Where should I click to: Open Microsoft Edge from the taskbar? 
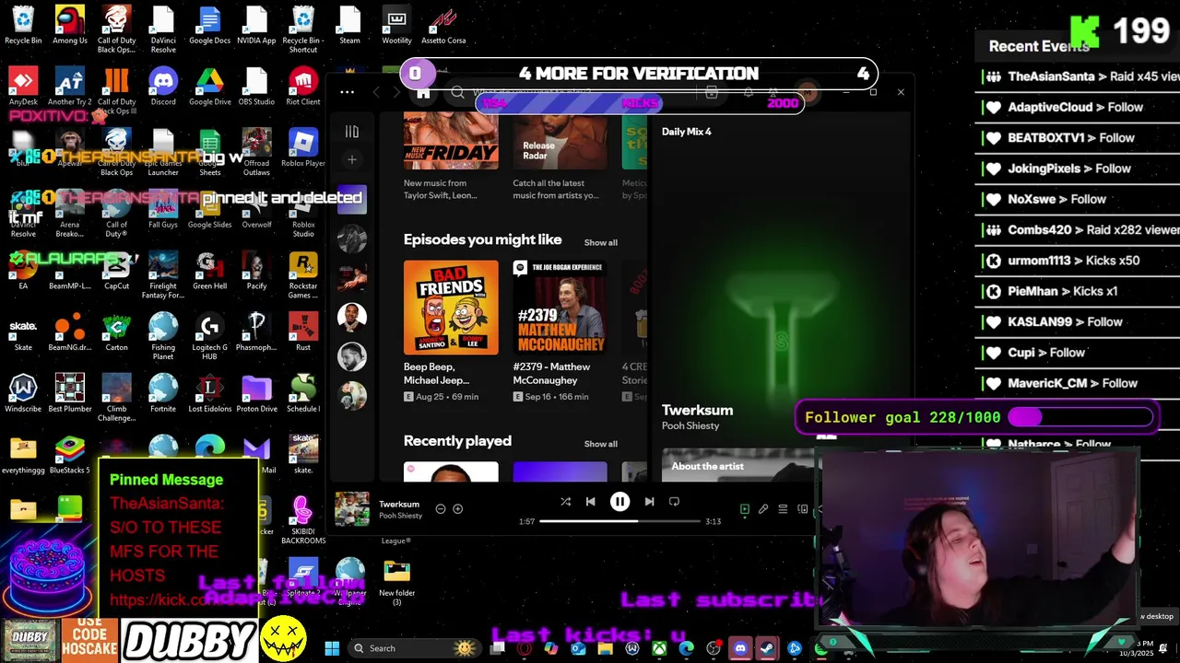coord(686,648)
